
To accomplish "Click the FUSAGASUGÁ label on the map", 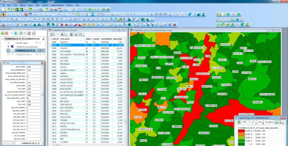I will click(x=181, y=97).
